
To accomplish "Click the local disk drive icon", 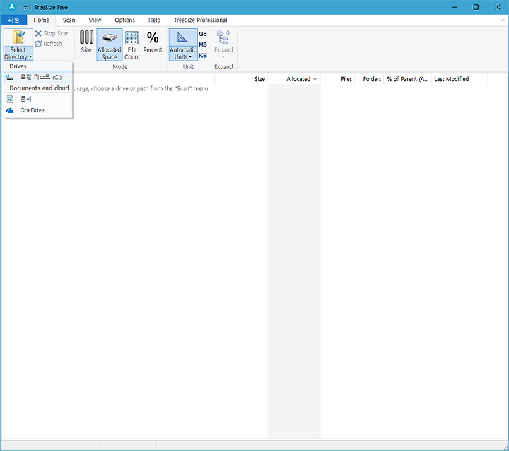I will click(10, 78).
